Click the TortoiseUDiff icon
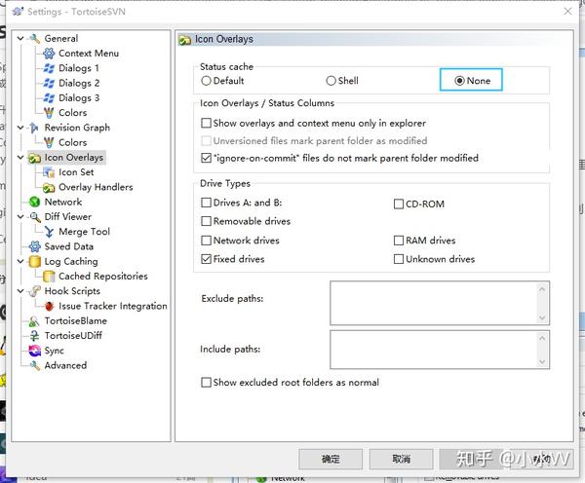 (34, 336)
